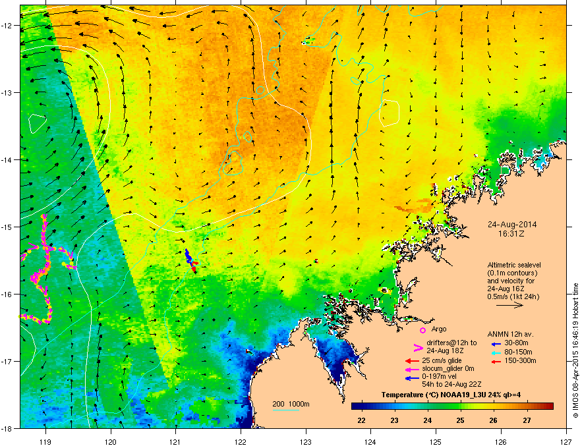This screenshot has width=580, height=448.
Task: Click the 80-150m depth label
Action: 518,352
